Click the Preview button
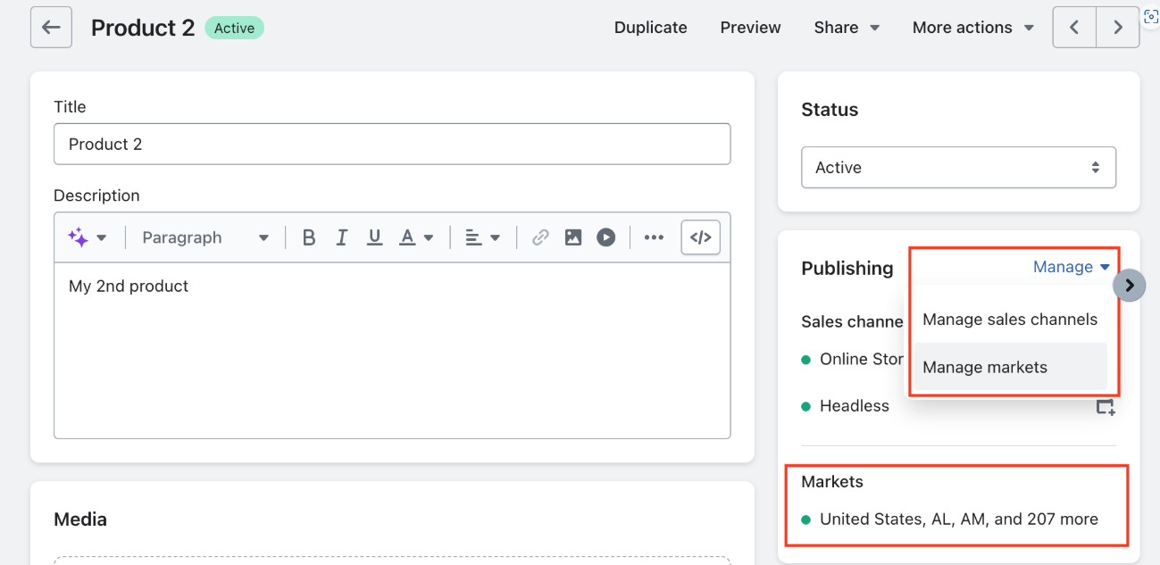 [x=750, y=28]
